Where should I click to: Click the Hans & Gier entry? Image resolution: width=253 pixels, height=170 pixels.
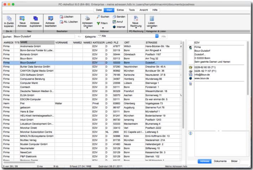(27, 112)
